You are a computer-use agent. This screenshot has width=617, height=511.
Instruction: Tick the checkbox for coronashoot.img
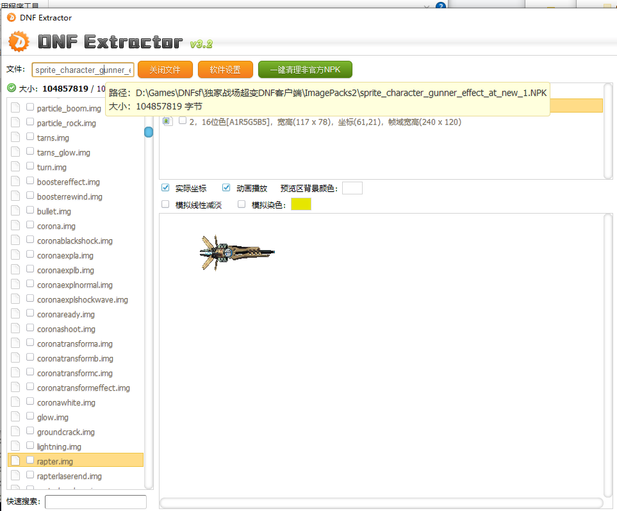[30, 329]
